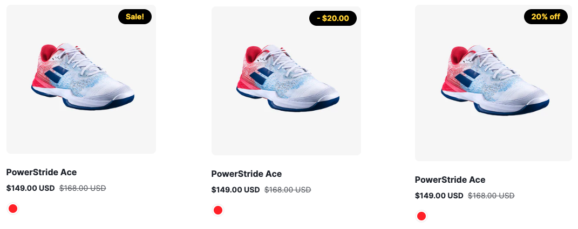Screen dimensions: 578x229
Task: Select the red color swatch on the "Sale!" product
Action: tap(13, 209)
